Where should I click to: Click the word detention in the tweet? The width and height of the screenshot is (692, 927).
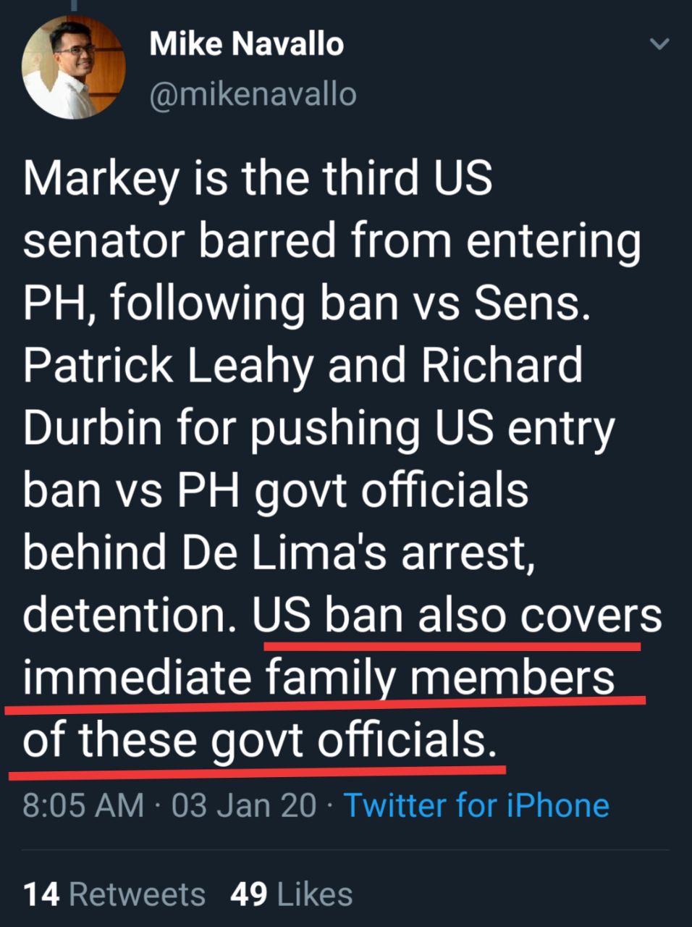[x=124, y=615]
